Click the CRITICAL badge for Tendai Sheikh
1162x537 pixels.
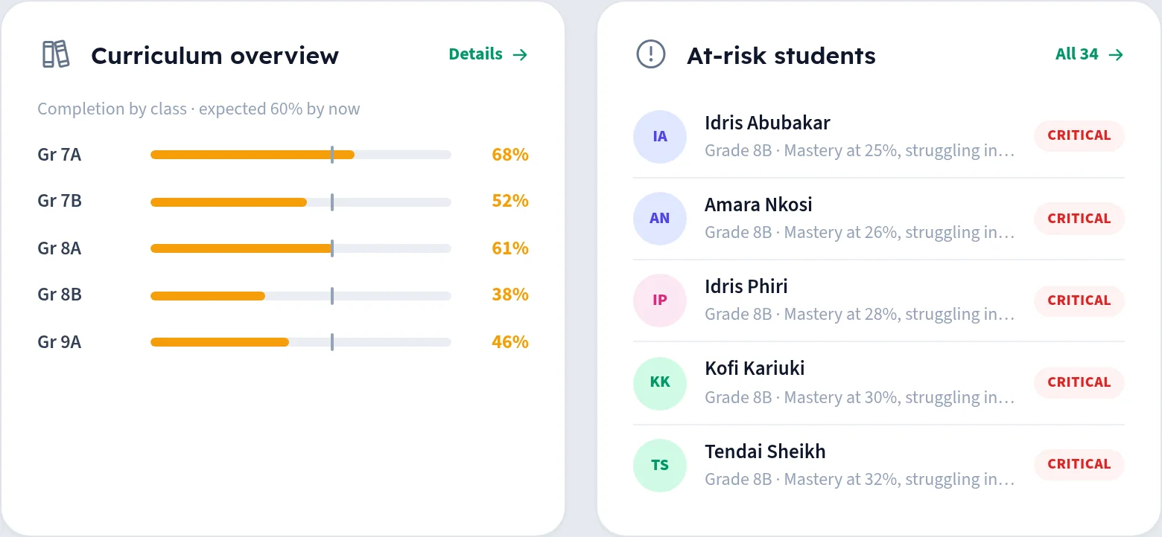(1079, 465)
